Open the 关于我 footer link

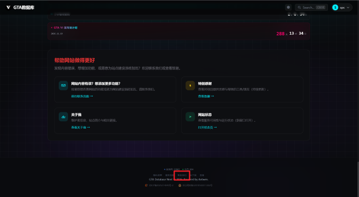(x=194, y=175)
